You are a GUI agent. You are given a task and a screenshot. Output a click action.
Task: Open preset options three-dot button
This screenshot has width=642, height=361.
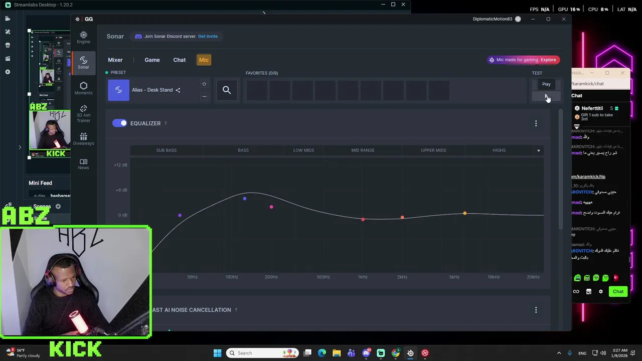point(204,96)
